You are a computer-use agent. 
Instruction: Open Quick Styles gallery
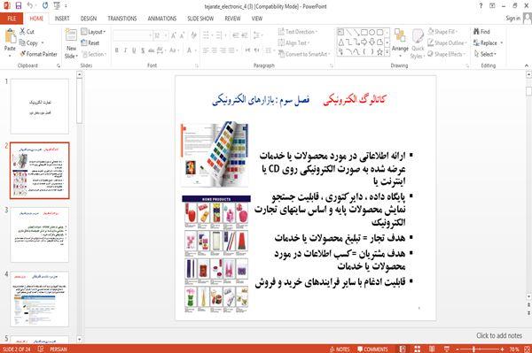coord(418,43)
